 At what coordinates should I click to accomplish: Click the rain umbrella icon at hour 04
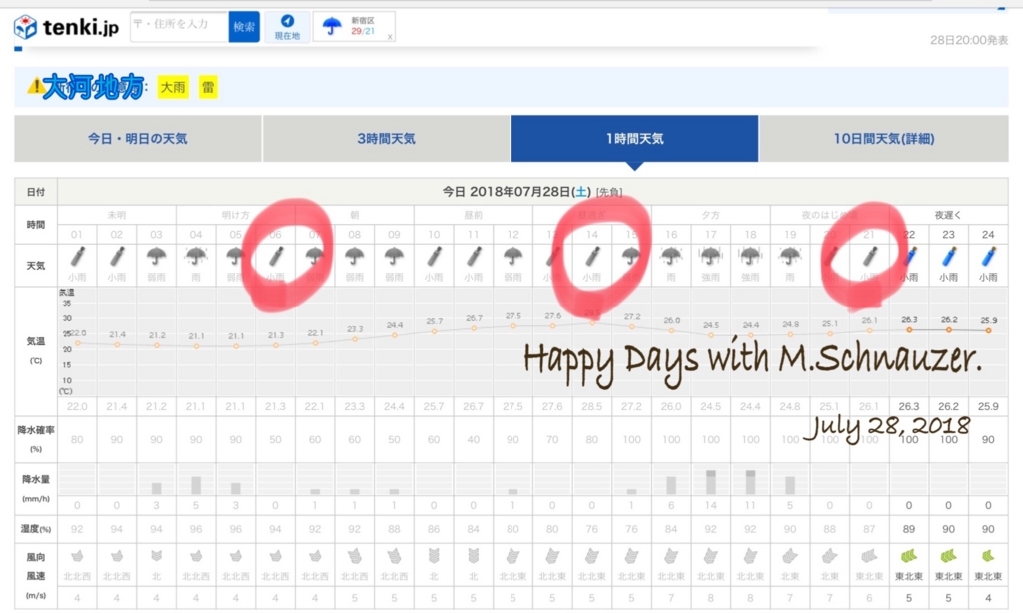click(196, 257)
